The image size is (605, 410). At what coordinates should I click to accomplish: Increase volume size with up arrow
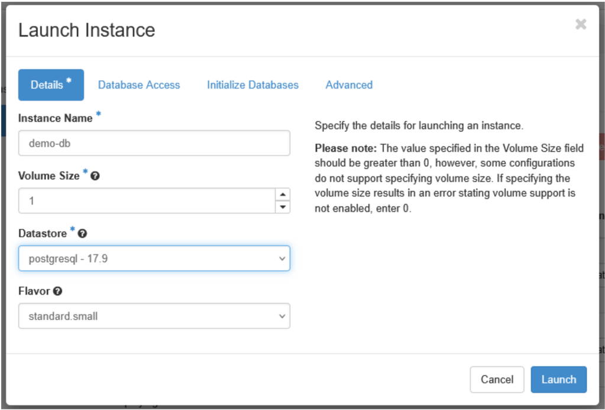(283, 195)
